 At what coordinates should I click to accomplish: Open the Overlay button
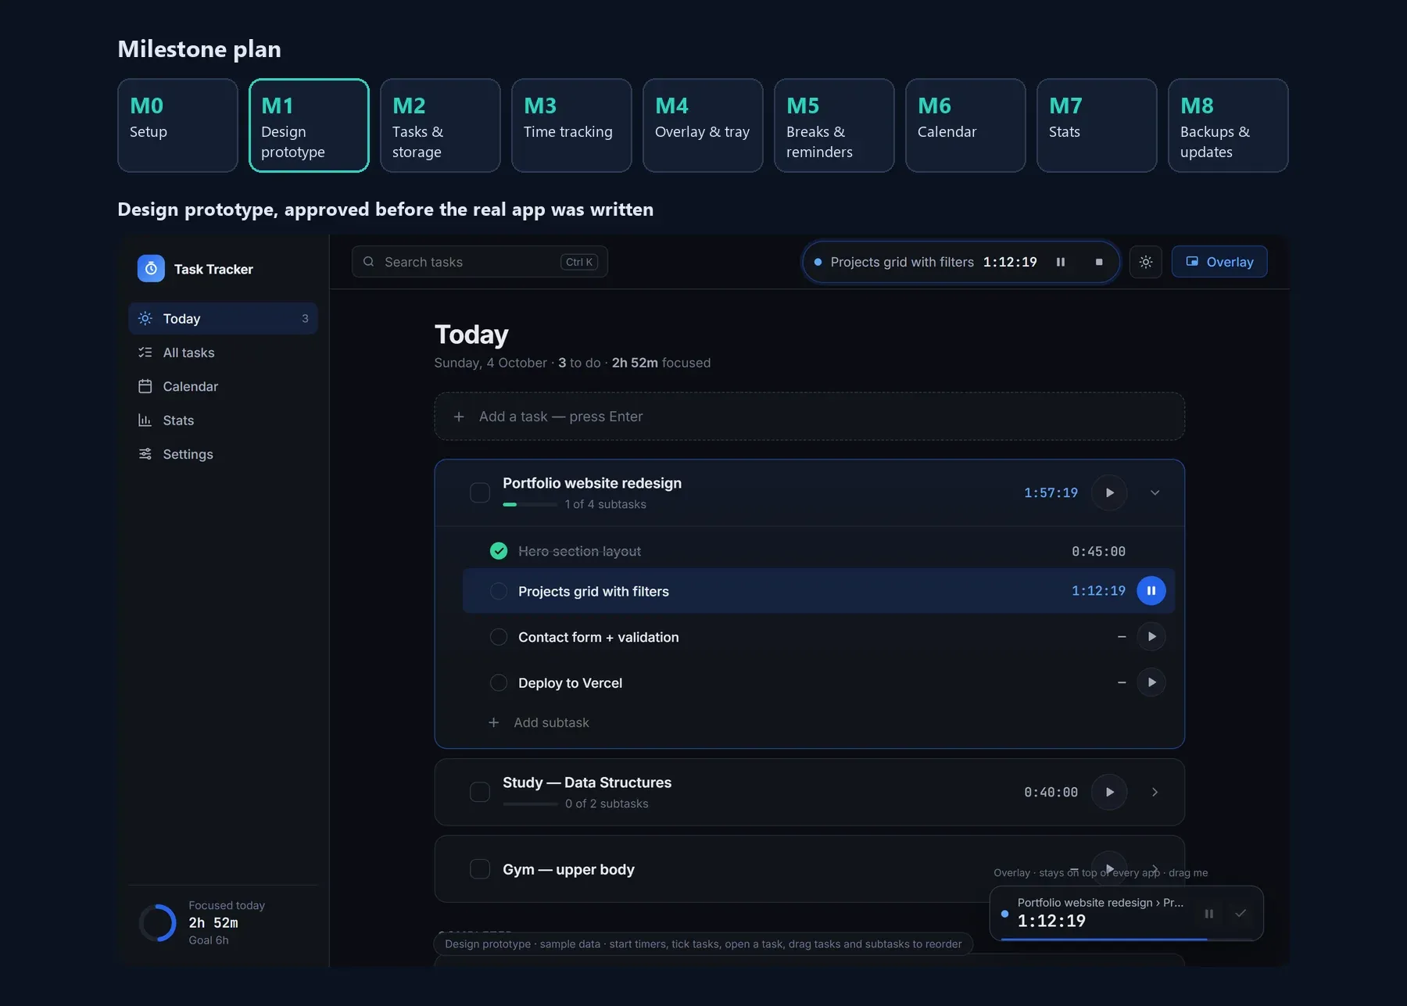1219,262
